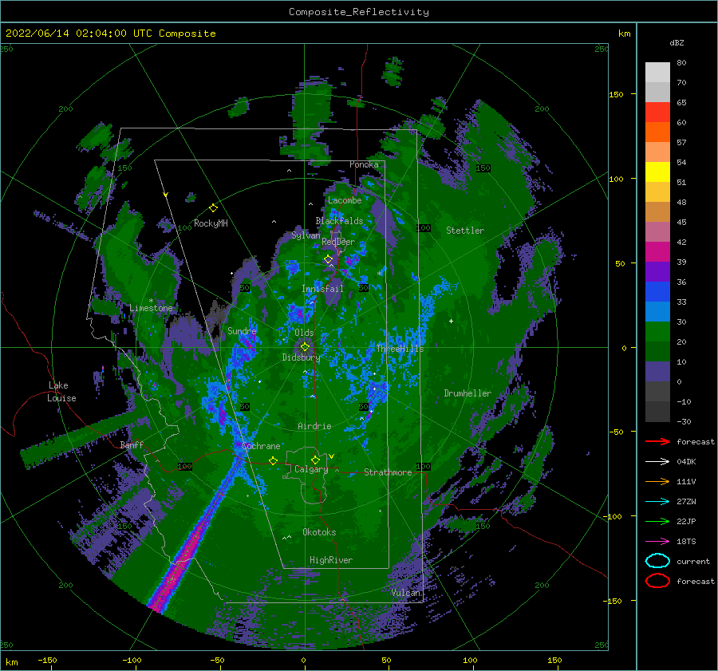Screen dimensions: 718x671
Task: Click the 2022/06/14 02:04:00 UTC Composite timestamp
Action: (x=110, y=34)
